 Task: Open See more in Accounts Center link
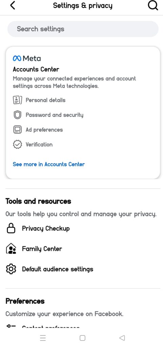pos(49,164)
